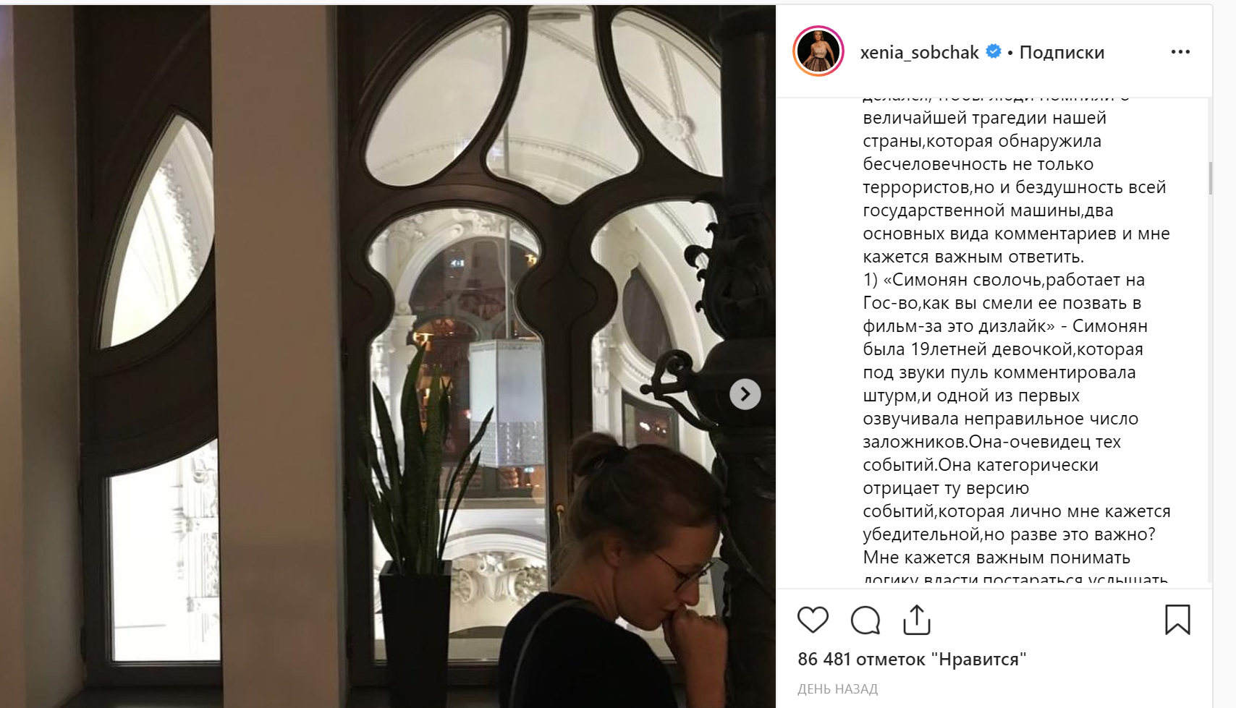Save the post with the bookmark icon
Screen dimensions: 1236x708
point(1177,620)
